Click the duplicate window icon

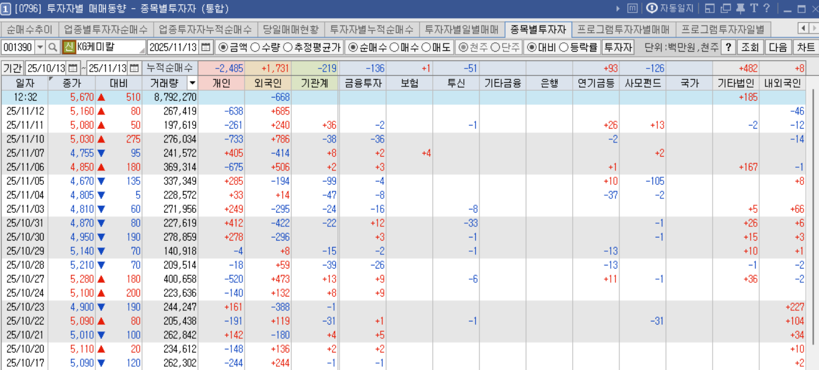click(x=725, y=9)
